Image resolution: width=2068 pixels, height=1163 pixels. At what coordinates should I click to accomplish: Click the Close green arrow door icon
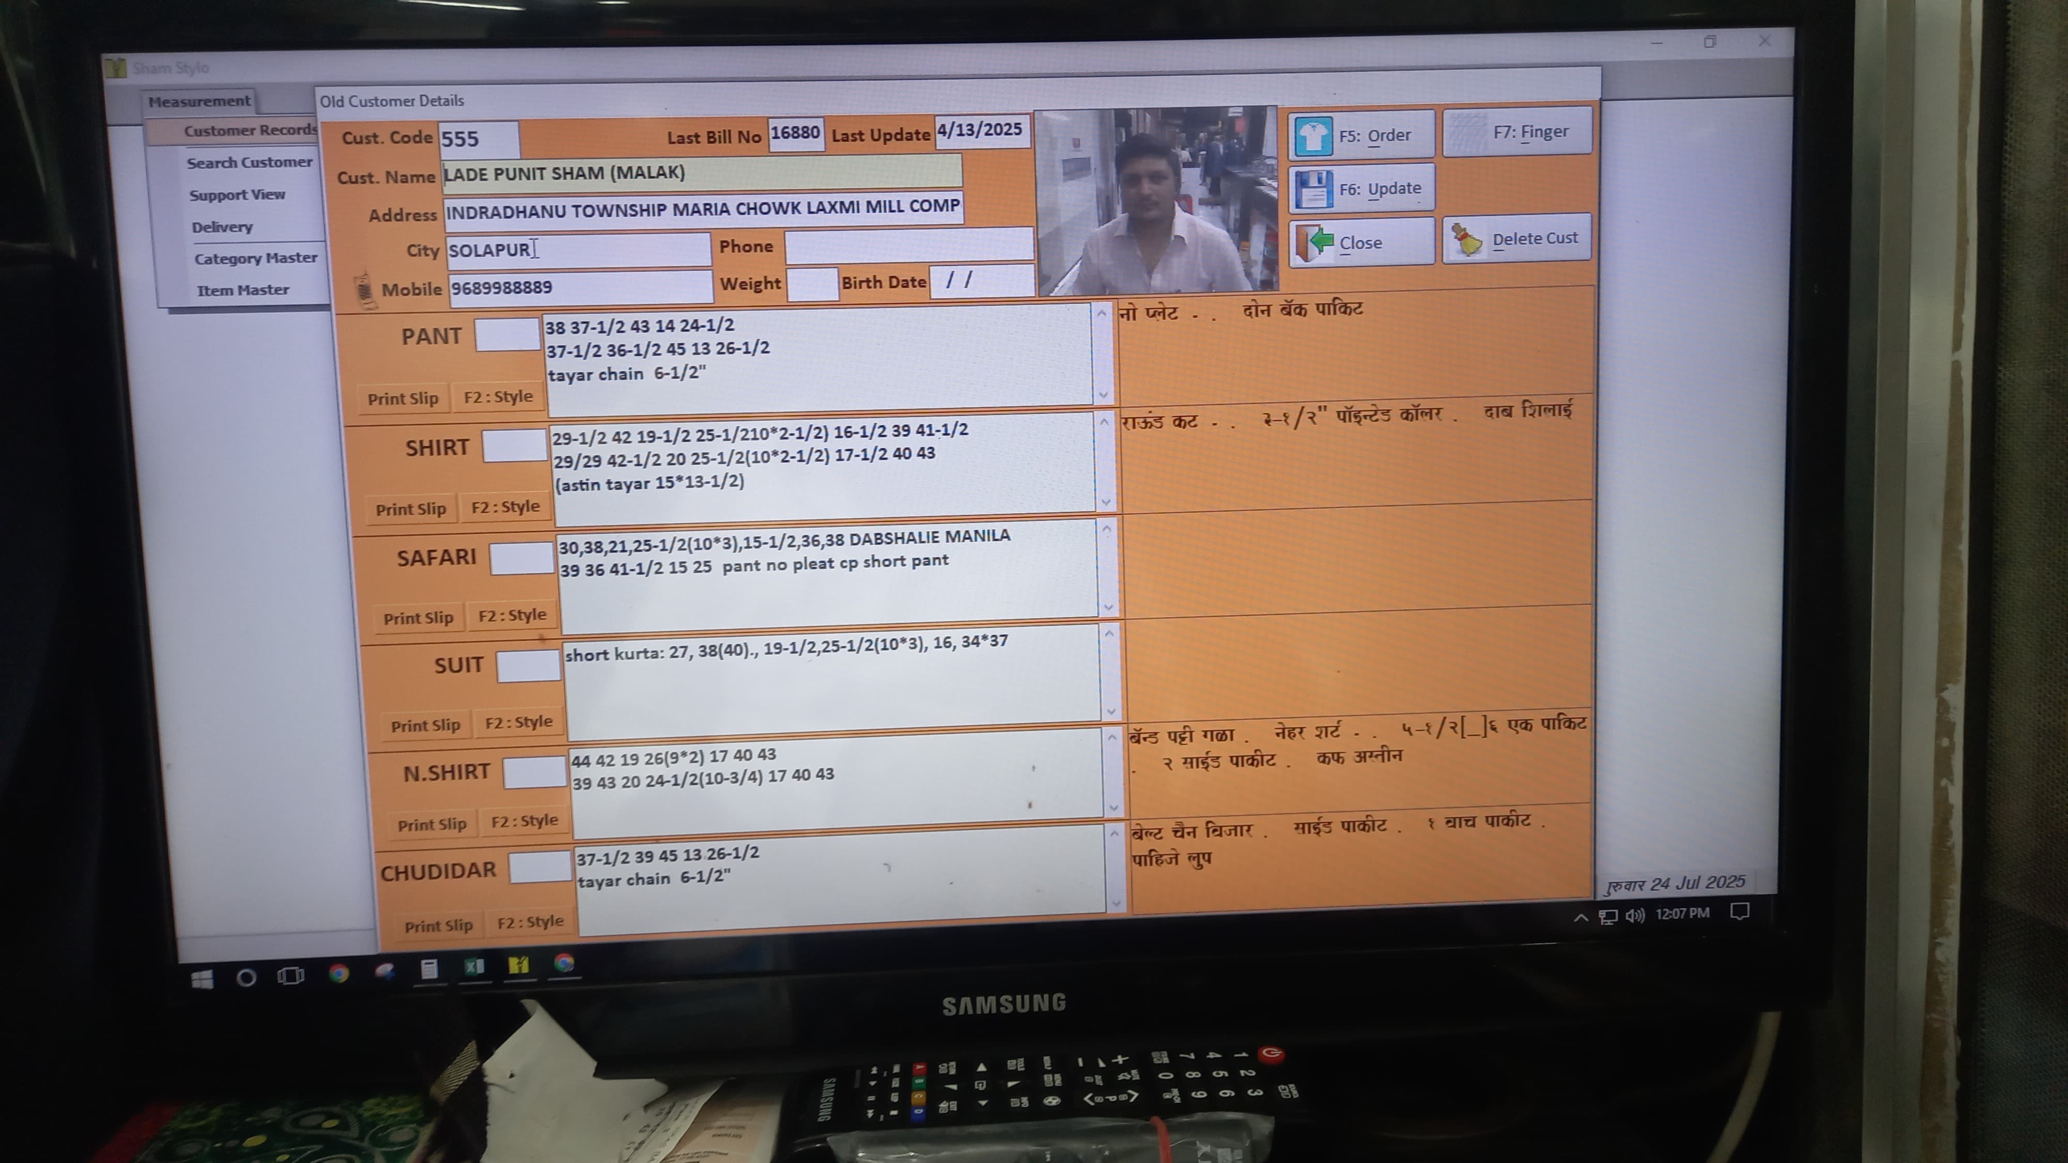click(1315, 242)
